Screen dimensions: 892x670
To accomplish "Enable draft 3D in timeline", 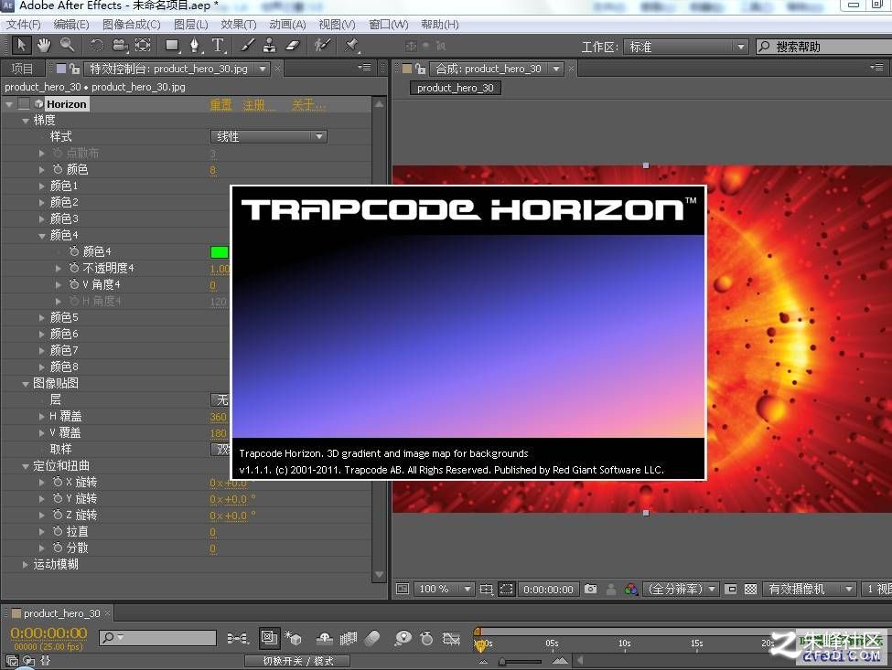I will coord(294,638).
